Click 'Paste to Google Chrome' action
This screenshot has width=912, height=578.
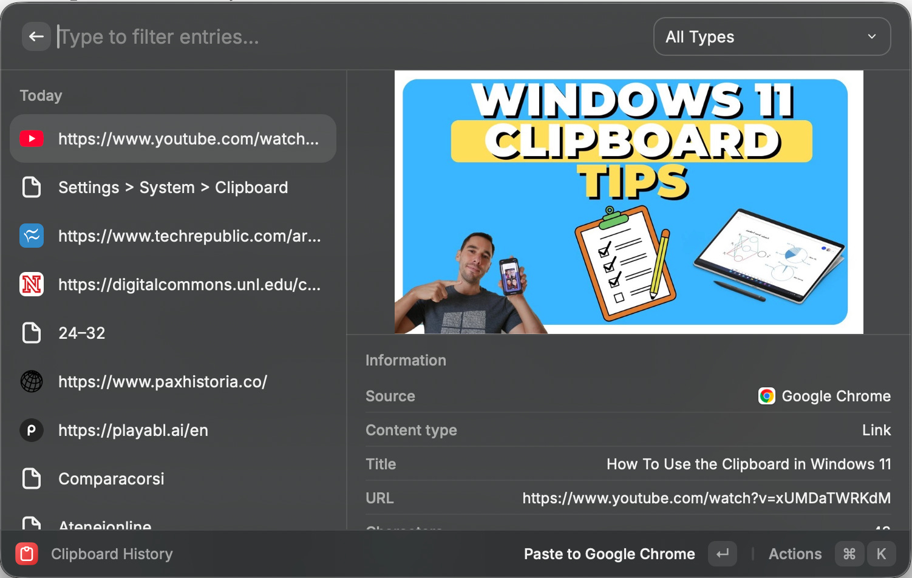click(609, 554)
